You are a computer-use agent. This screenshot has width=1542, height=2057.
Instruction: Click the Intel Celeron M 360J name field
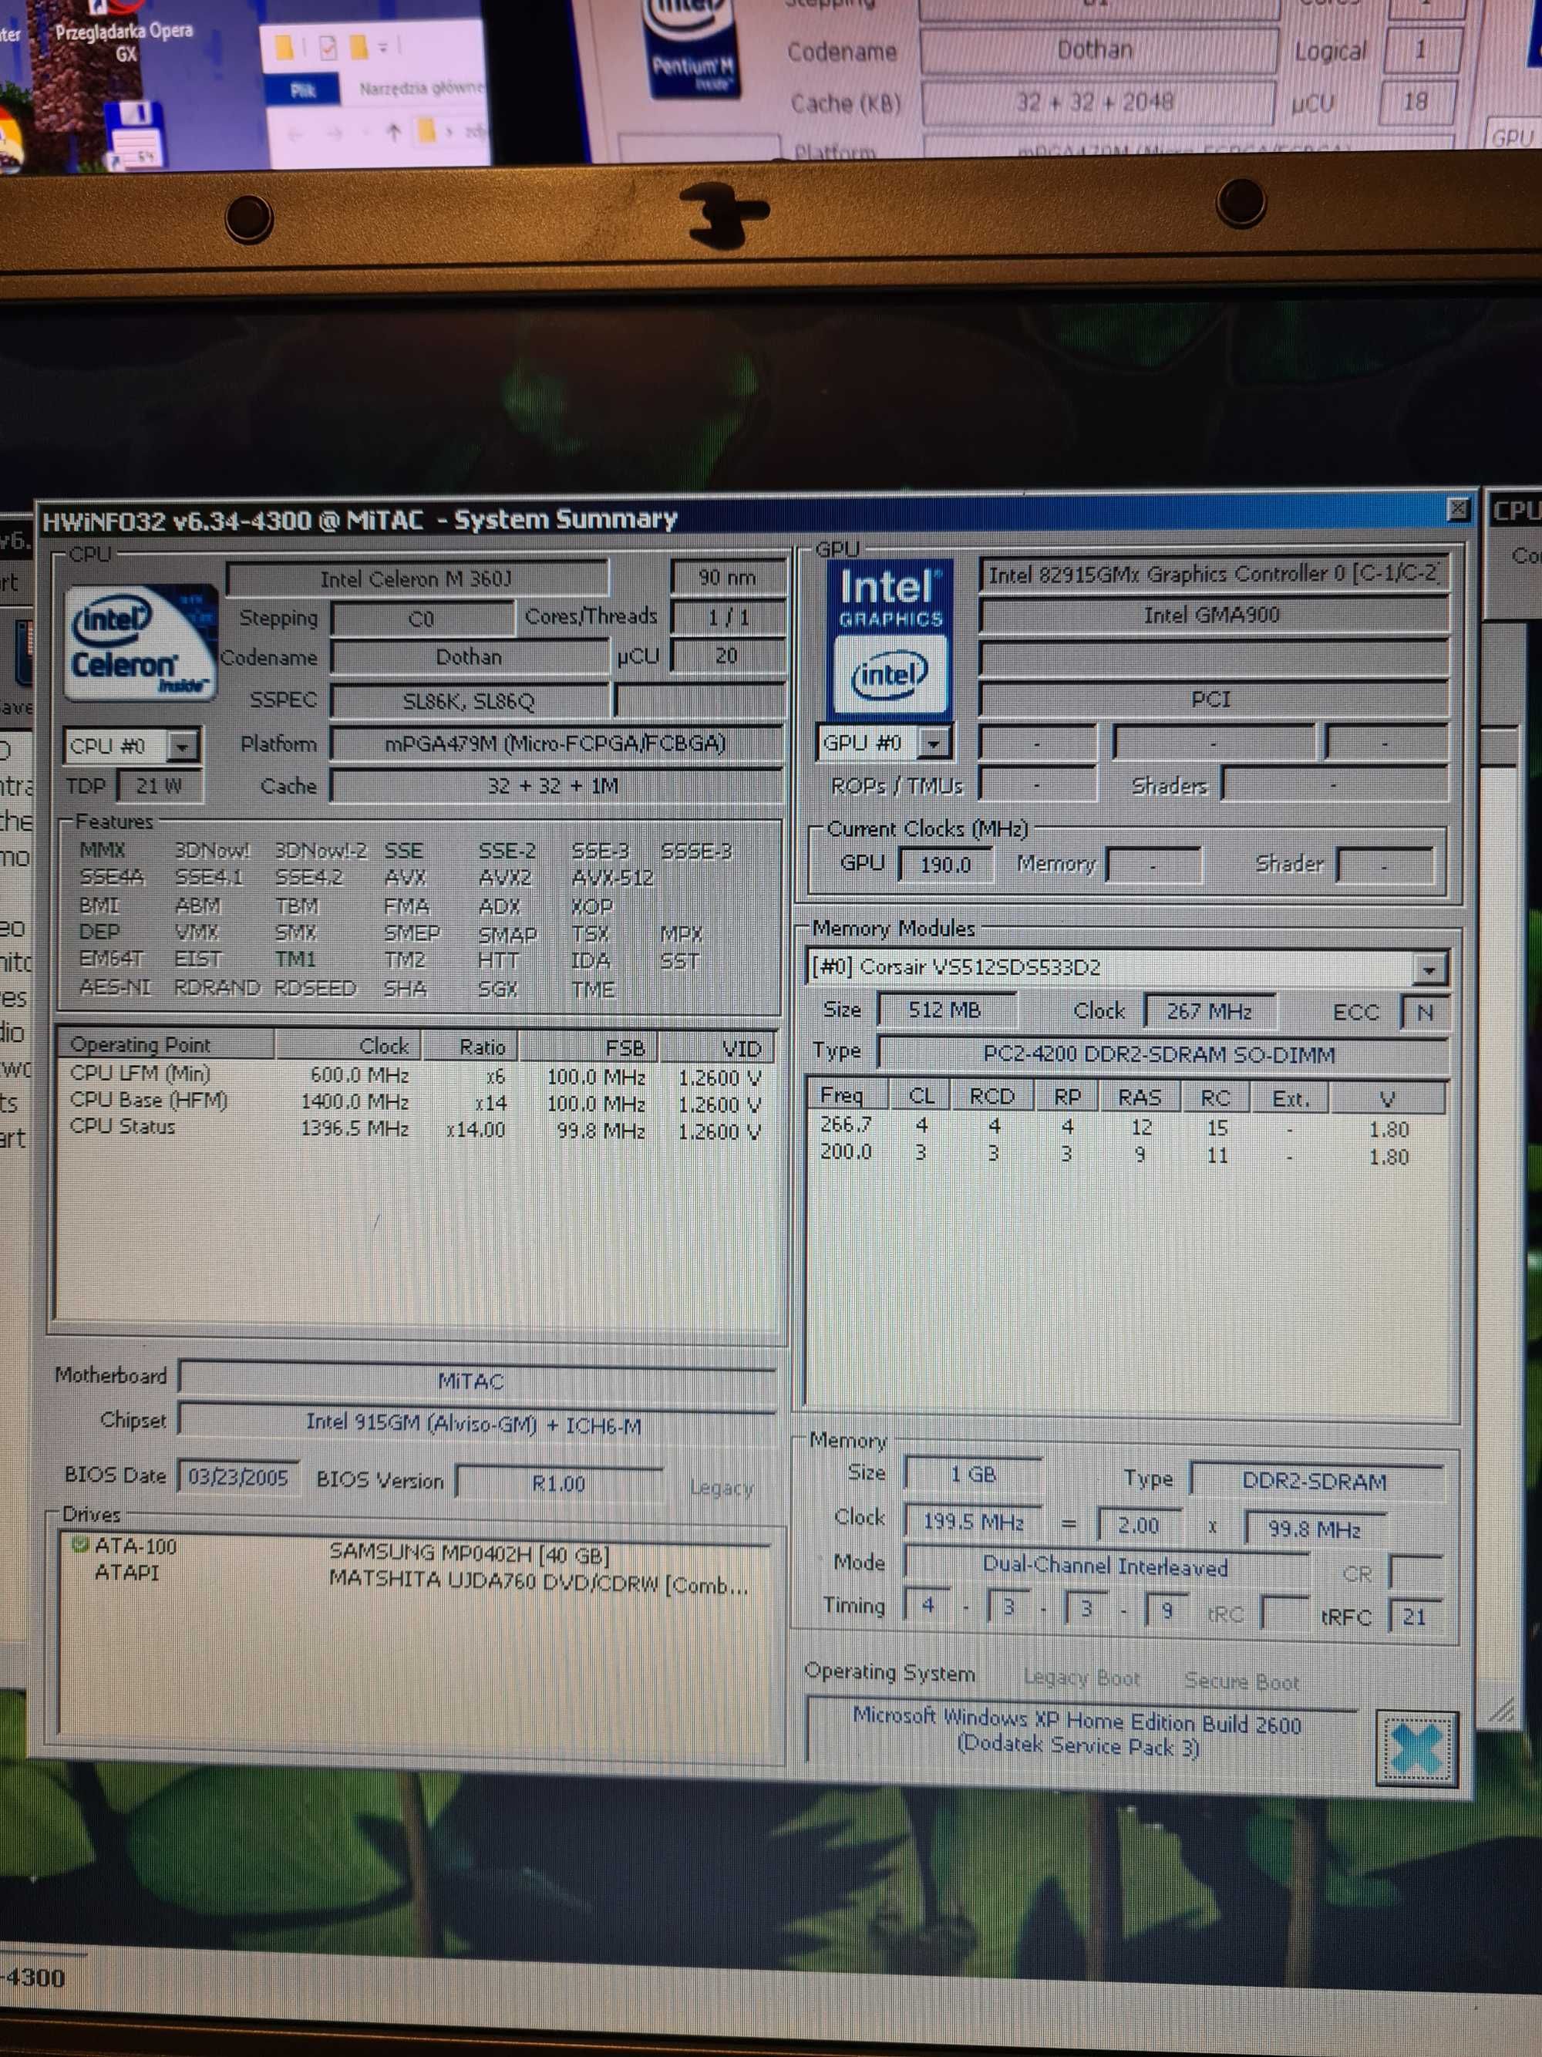[416, 578]
